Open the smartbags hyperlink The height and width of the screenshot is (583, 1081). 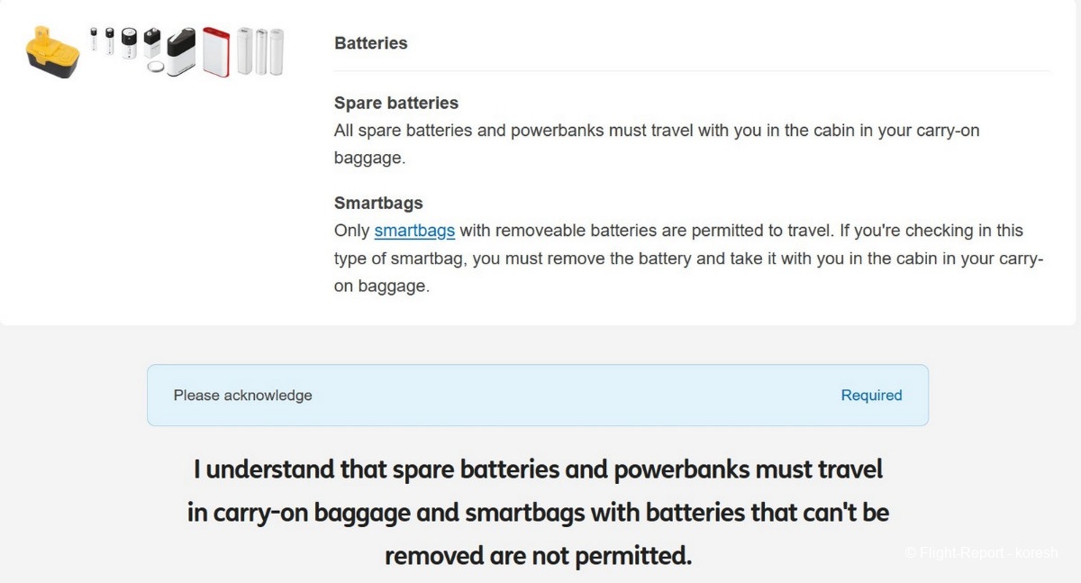pyautogui.click(x=414, y=231)
